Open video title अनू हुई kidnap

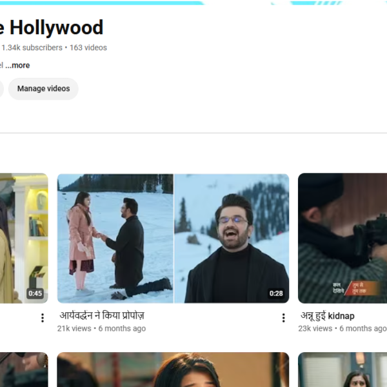tap(328, 315)
